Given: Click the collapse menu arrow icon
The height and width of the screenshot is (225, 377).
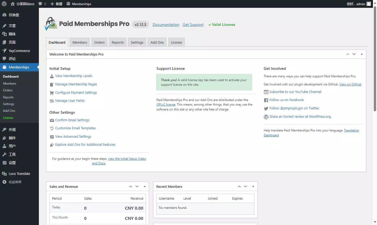Looking at the screenshot, I should tap(4, 182).
